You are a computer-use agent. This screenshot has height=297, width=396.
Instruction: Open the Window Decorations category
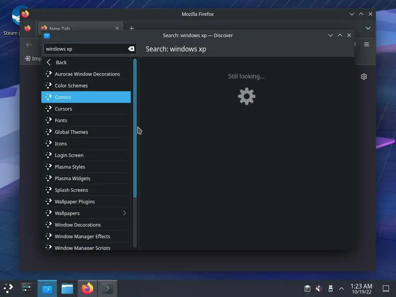[x=86, y=225]
